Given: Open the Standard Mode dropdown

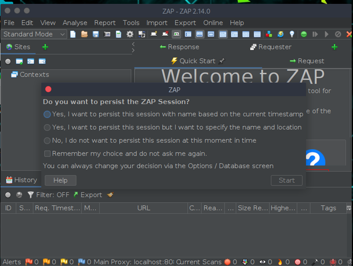Looking at the screenshot, I should 34,34.
